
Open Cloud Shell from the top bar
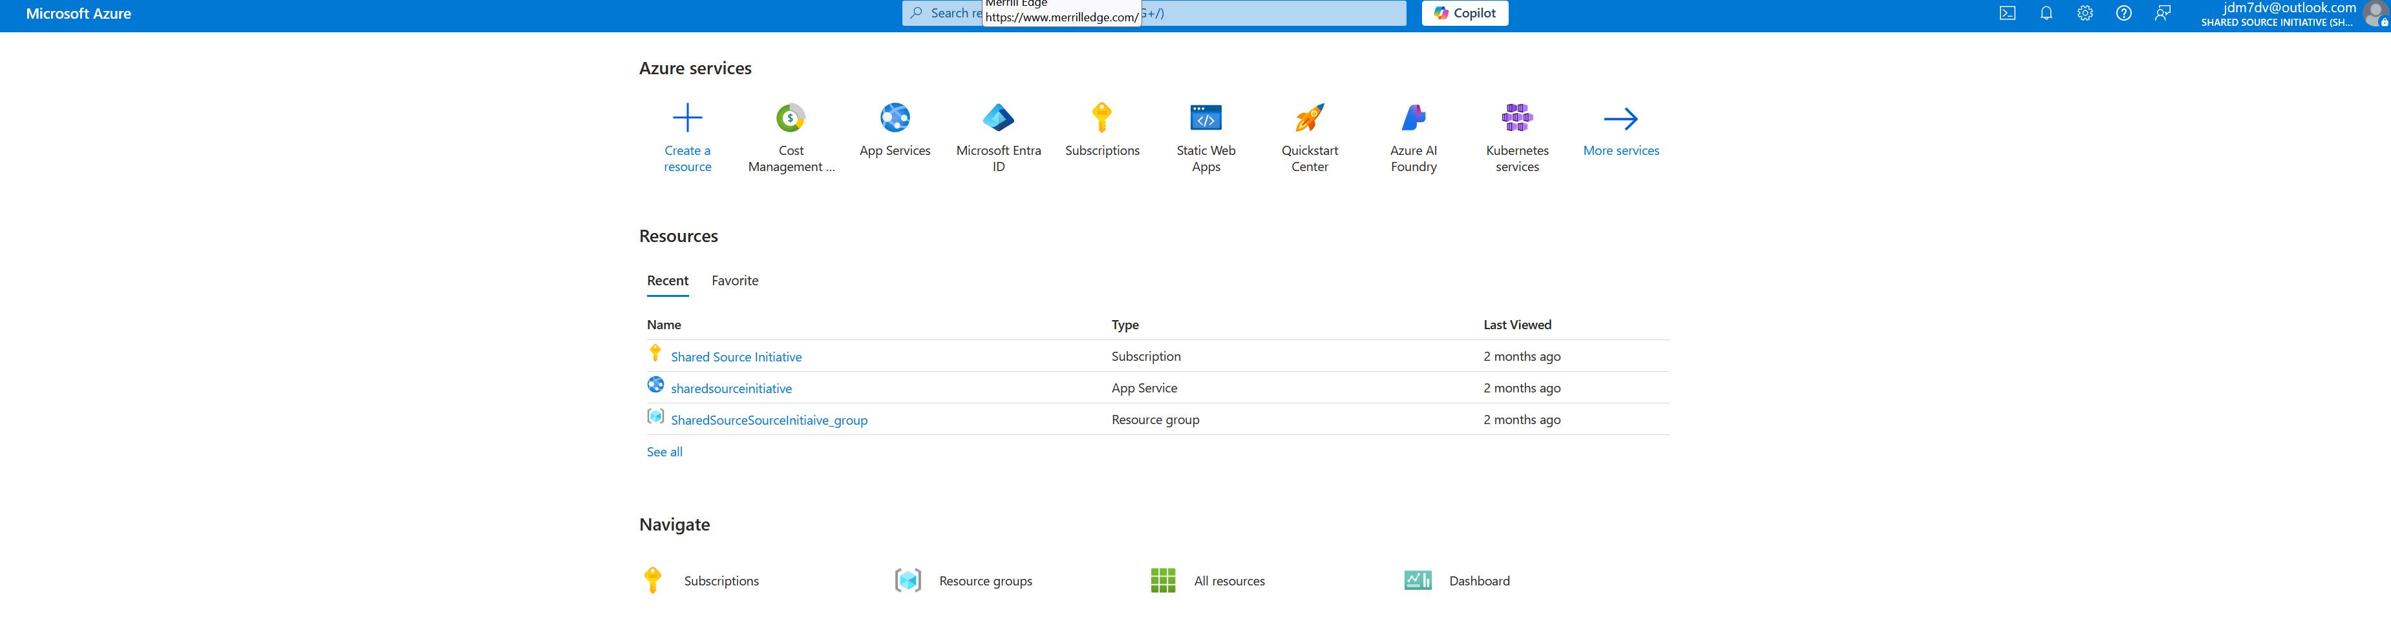tap(2008, 13)
